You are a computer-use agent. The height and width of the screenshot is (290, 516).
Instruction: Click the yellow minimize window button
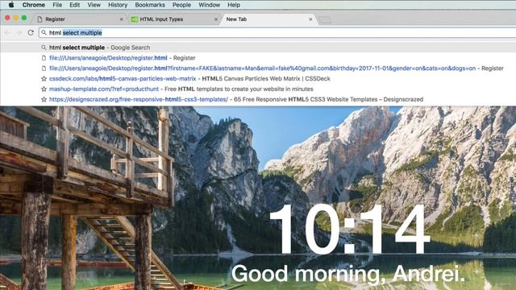coord(16,18)
